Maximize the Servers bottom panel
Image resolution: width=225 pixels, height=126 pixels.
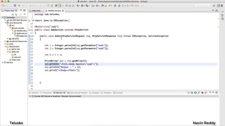coord(217,92)
